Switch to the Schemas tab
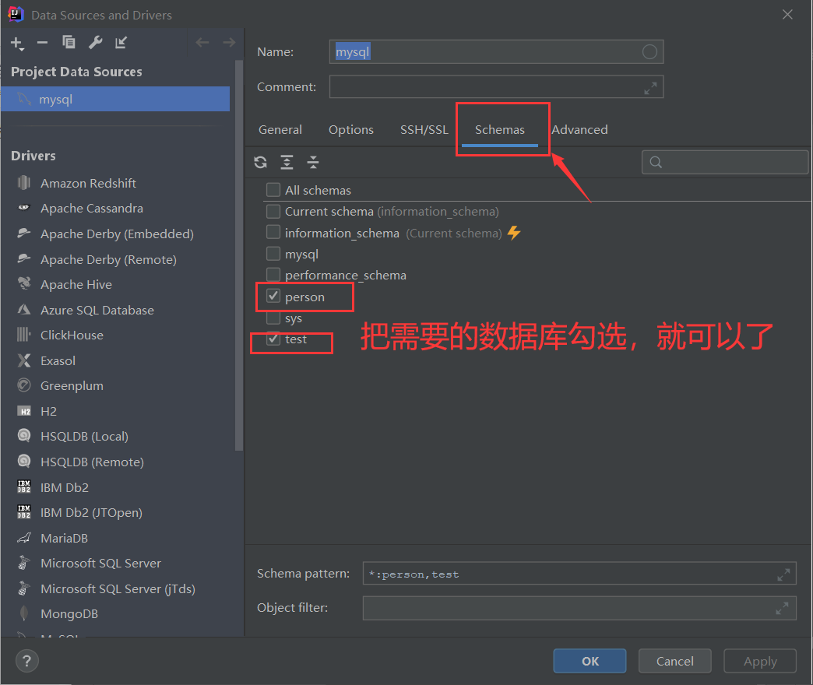The width and height of the screenshot is (813, 685). coord(500,129)
